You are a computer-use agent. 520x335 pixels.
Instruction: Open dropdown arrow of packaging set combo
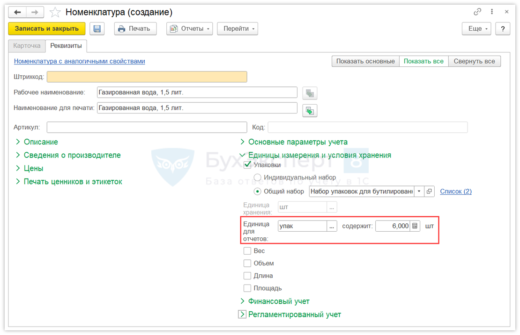(x=419, y=191)
